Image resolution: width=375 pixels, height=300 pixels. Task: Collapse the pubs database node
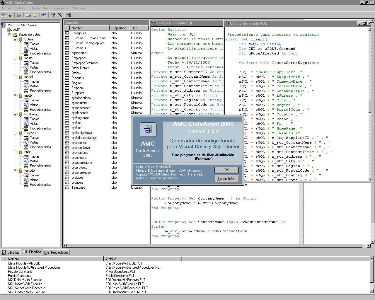point(15,152)
